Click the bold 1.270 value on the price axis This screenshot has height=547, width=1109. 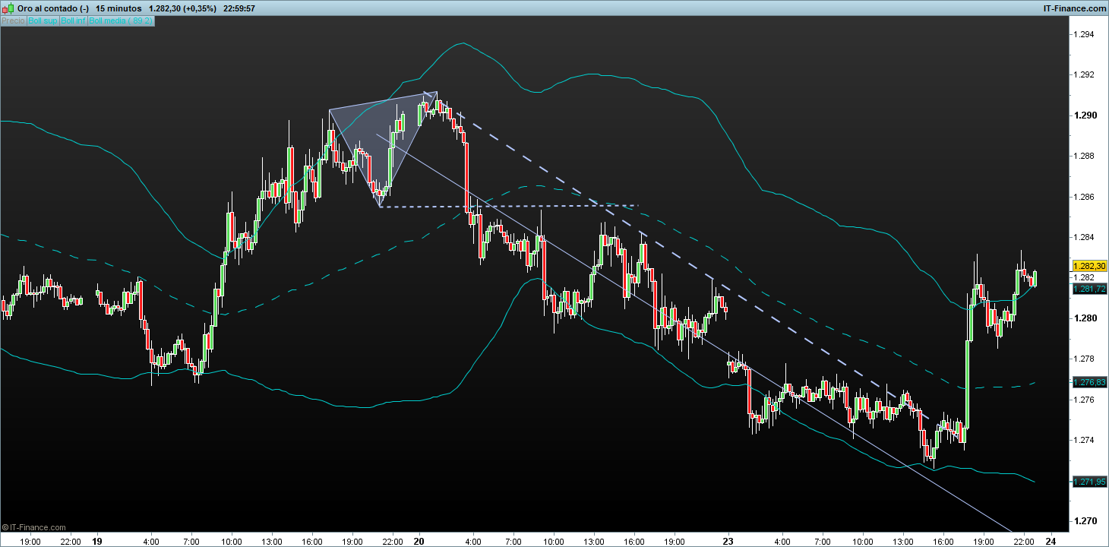pos(1084,521)
